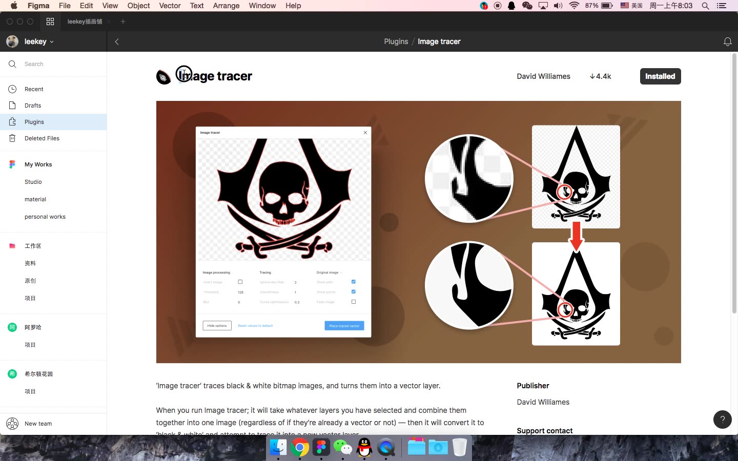Open the Edit menu
The height and width of the screenshot is (461, 738).
[x=86, y=6]
